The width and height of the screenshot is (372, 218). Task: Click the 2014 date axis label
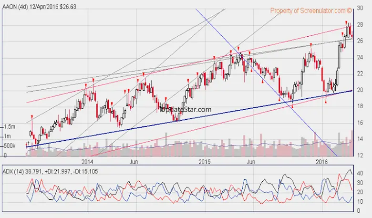tap(87, 162)
